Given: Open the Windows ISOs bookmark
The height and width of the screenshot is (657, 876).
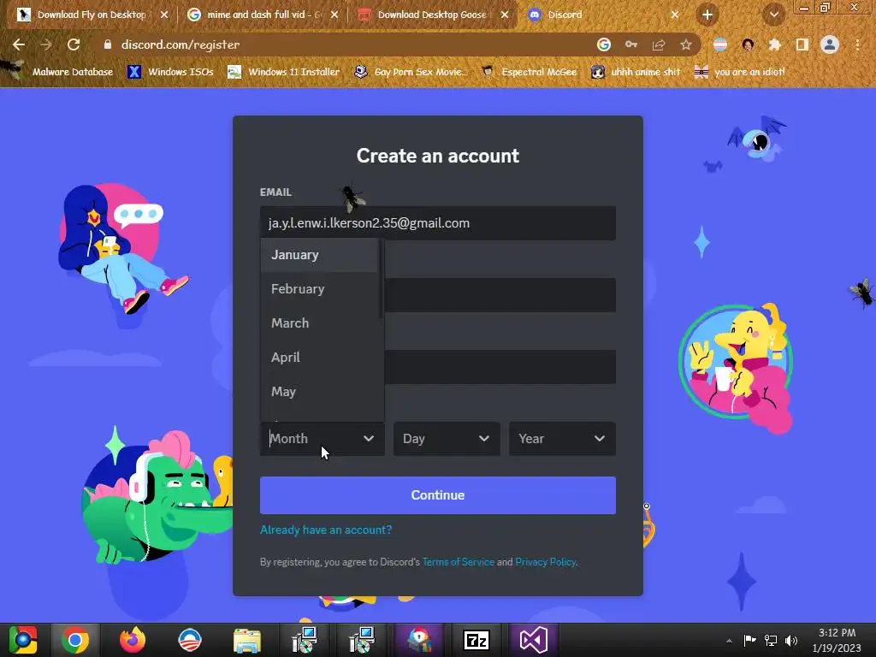Looking at the screenshot, I should tap(171, 72).
